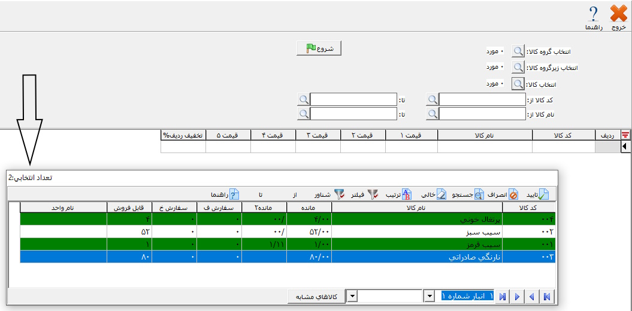632x311 pixels.
Task: Click the قابل فروش column header
Action: click(x=129, y=207)
